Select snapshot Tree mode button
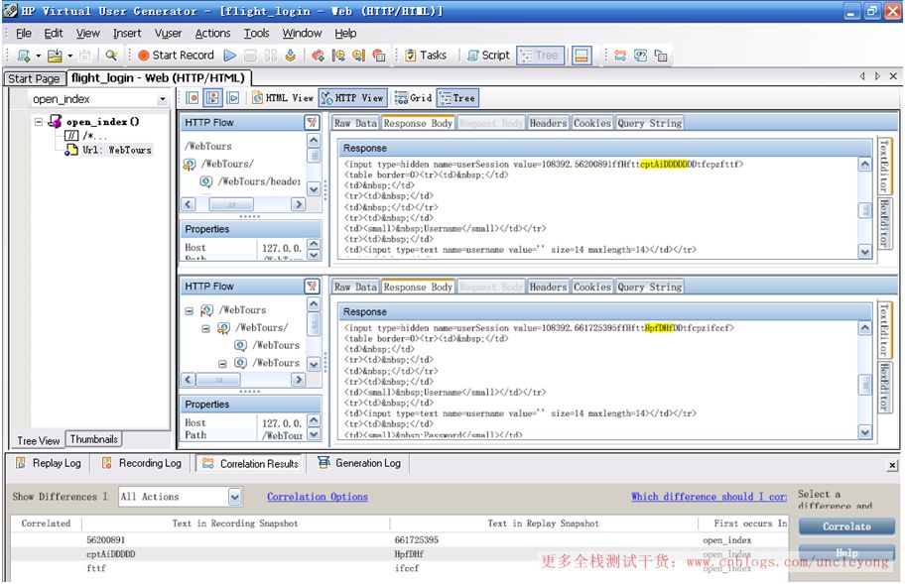The image size is (905, 584). point(457,98)
